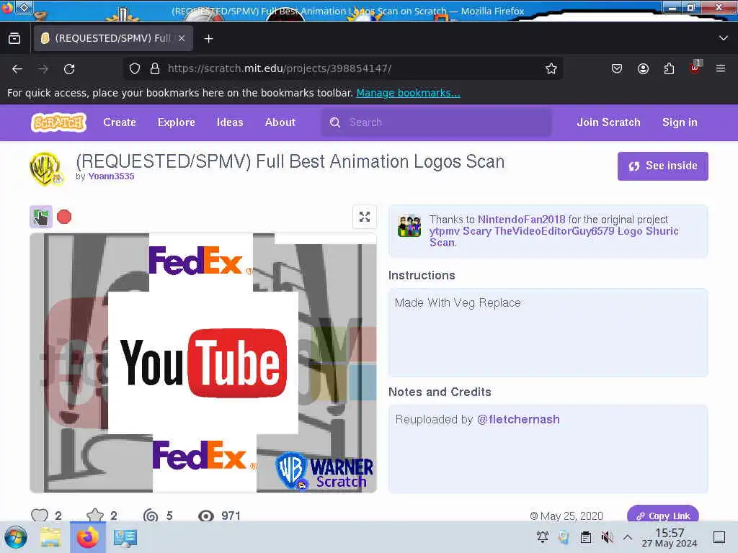
Task: Open the About menu item
Action: coord(280,122)
